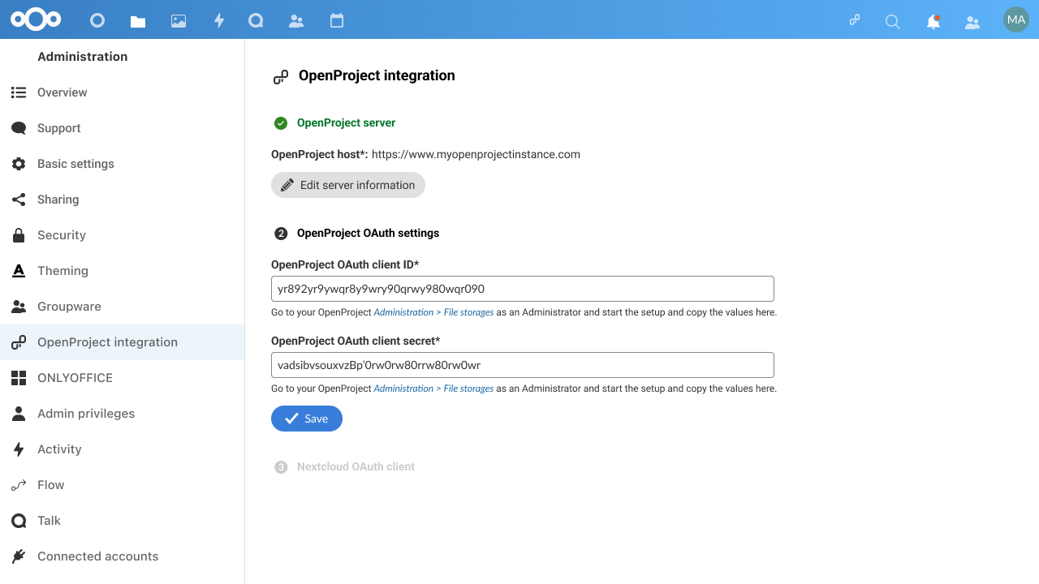Open OpenProject link icon in header

point(854,21)
